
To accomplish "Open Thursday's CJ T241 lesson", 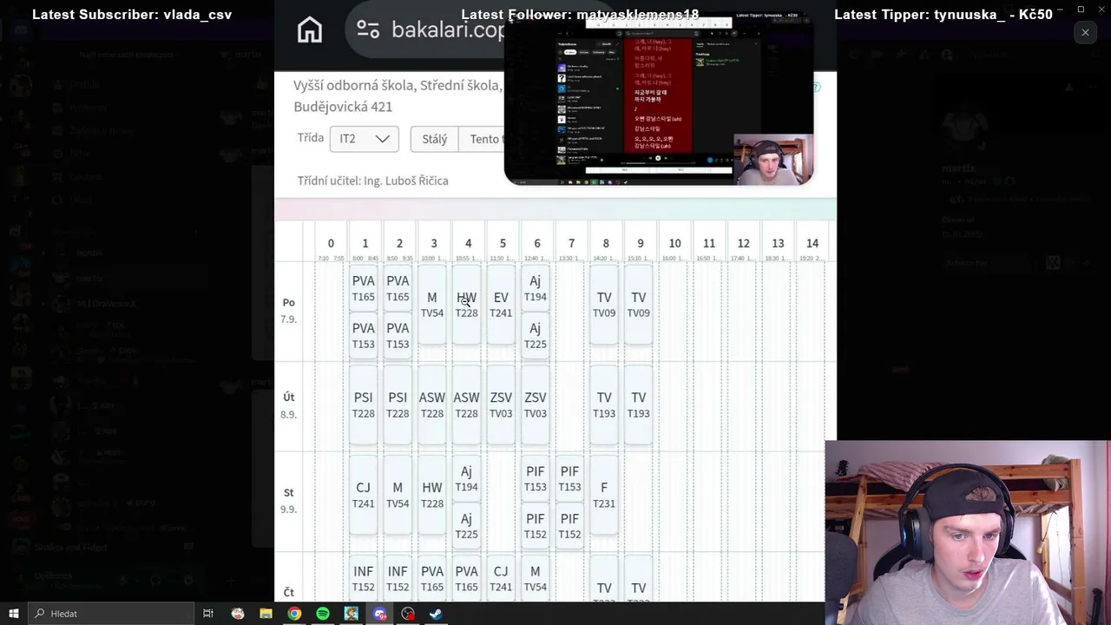I will [501, 578].
